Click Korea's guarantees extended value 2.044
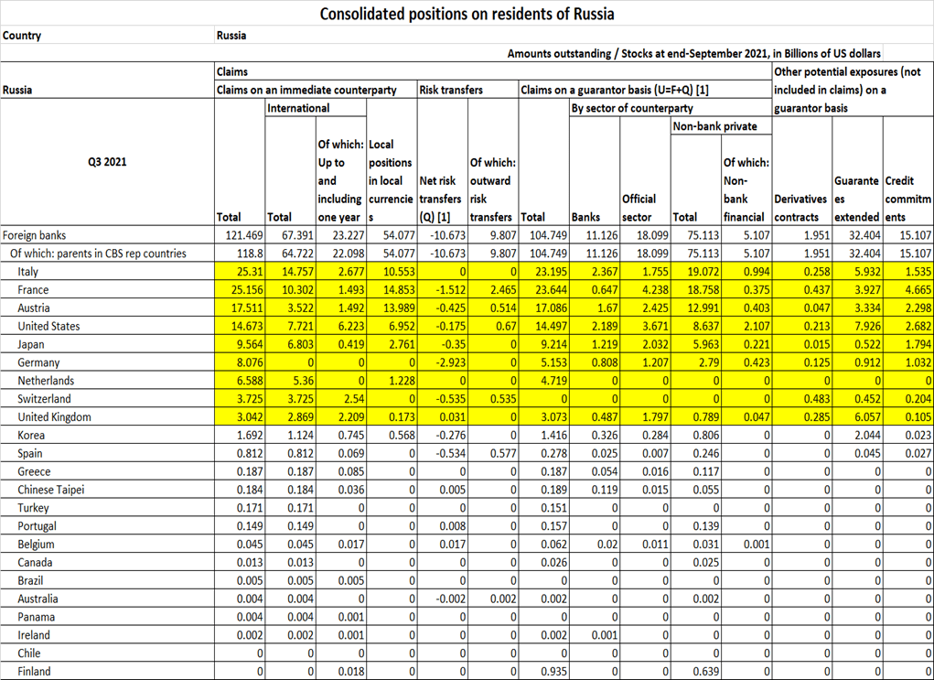The width and height of the screenshot is (934, 680). (857, 436)
